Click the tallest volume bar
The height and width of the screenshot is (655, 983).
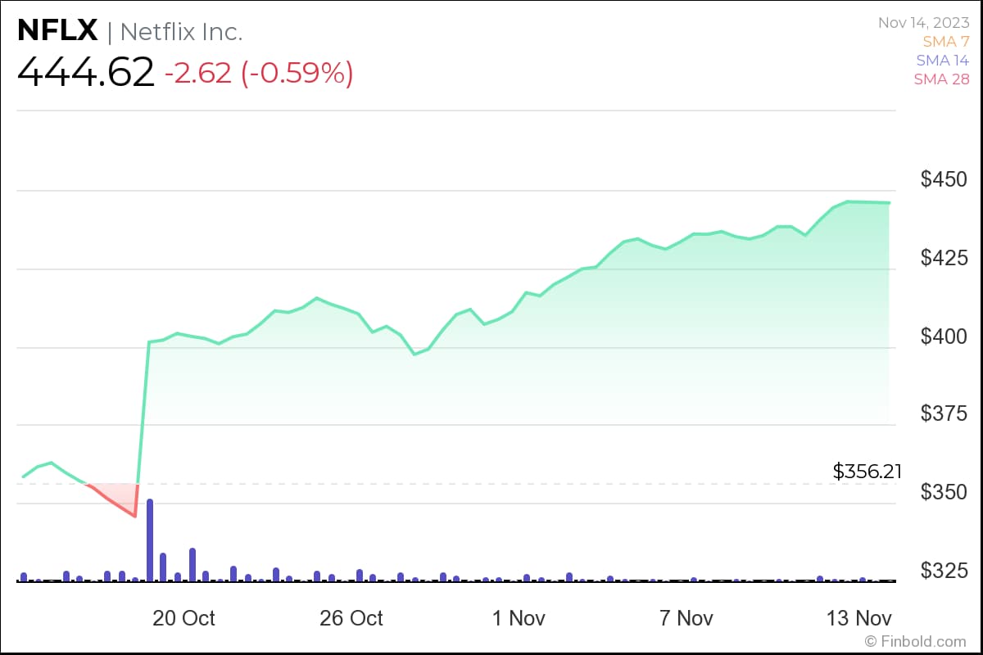pos(150,540)
